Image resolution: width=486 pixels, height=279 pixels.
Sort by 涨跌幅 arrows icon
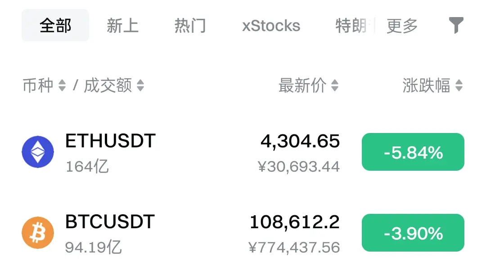tap(459, 85)
